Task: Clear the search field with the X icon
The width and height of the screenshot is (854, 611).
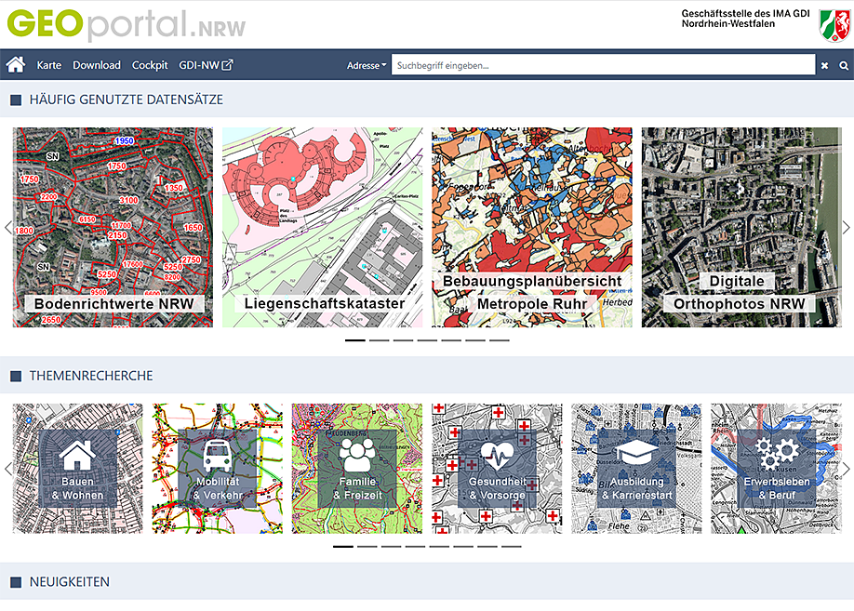Action: [x=824, y=65]
